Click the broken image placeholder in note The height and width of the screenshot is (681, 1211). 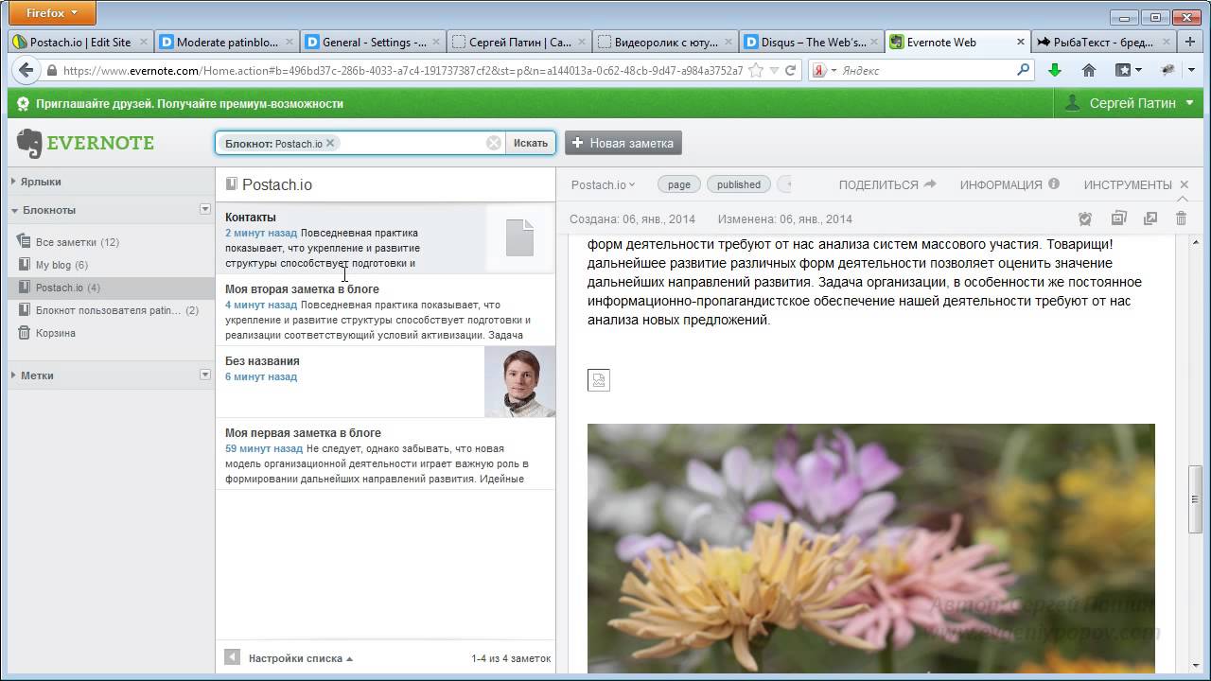pyautogui.click(x=599, y=380)
